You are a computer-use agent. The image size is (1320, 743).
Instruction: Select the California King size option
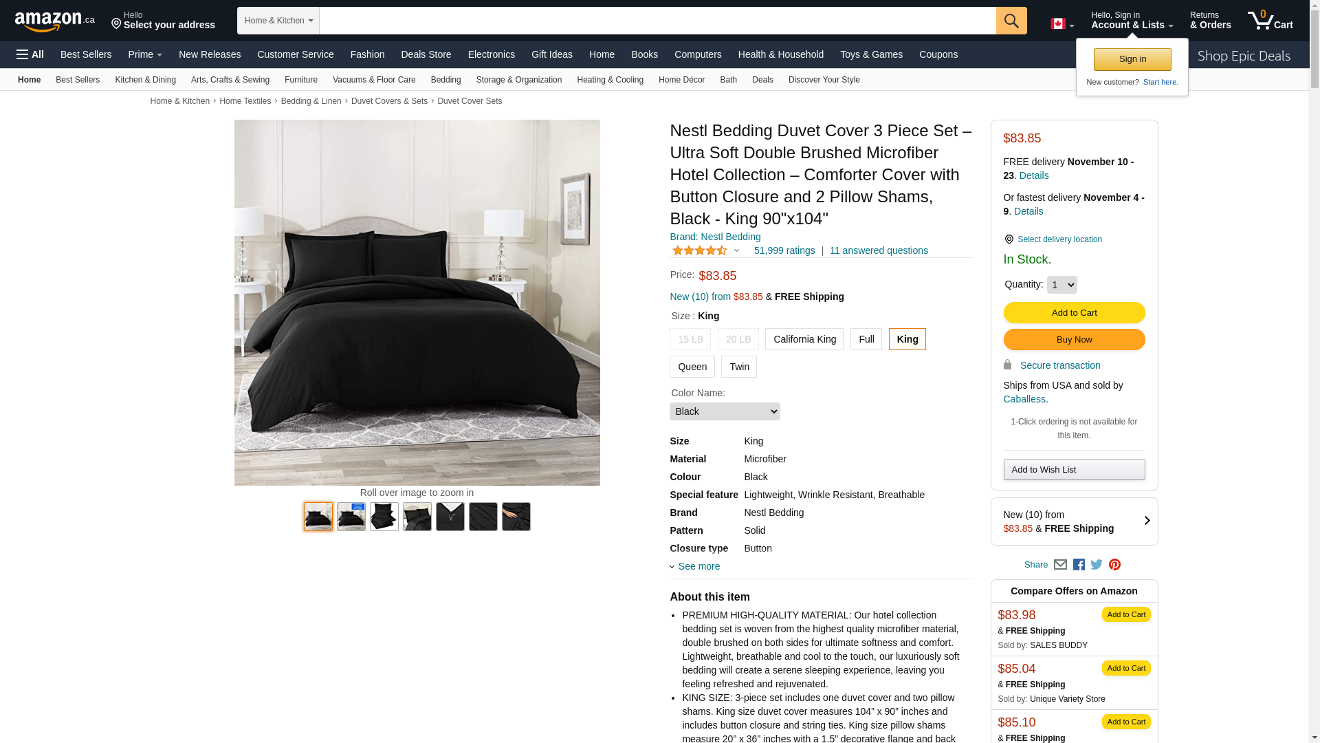point(804,339)
